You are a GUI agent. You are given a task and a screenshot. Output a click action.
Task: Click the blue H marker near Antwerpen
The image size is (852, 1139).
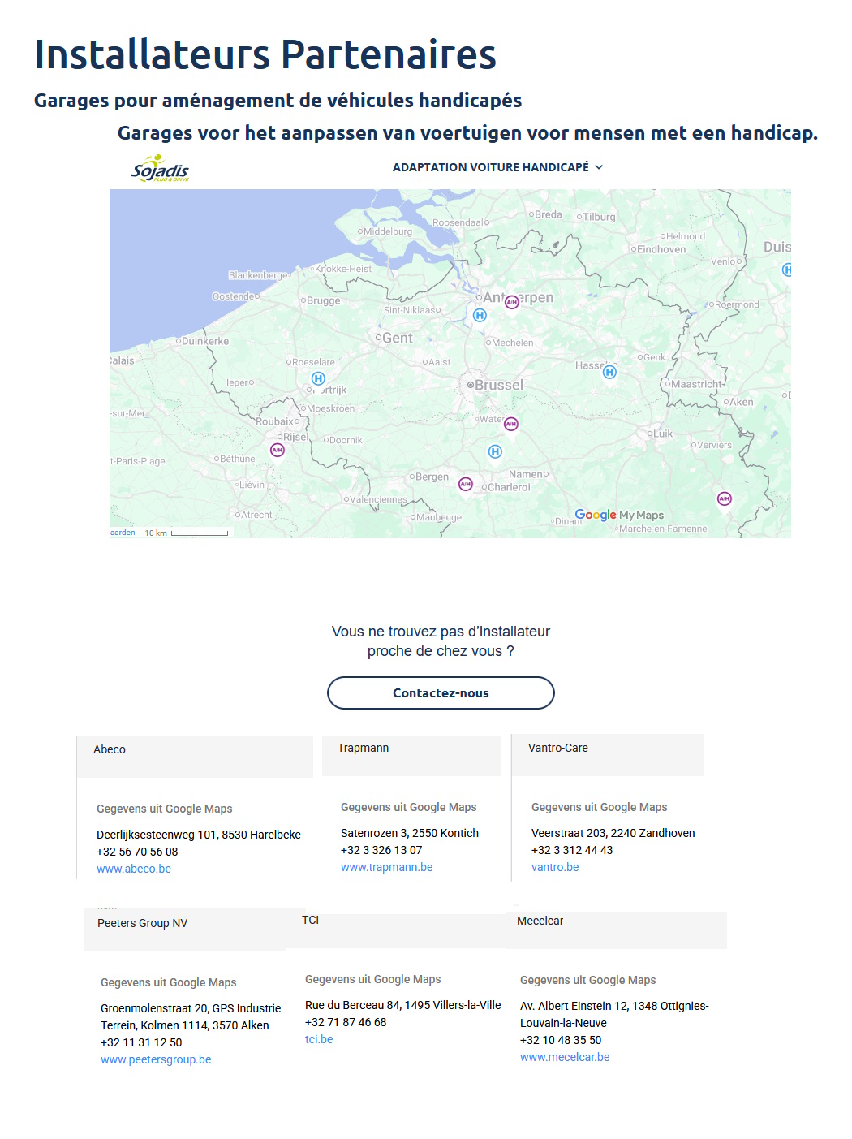click(x=480, y=315)
